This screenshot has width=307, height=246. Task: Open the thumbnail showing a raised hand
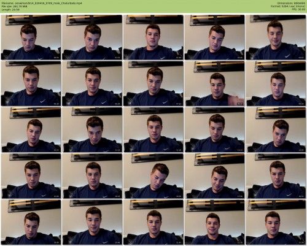point(214,83)
